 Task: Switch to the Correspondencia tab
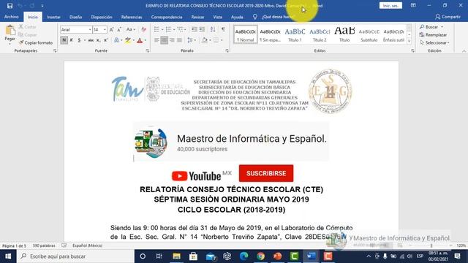pos(167,17)
